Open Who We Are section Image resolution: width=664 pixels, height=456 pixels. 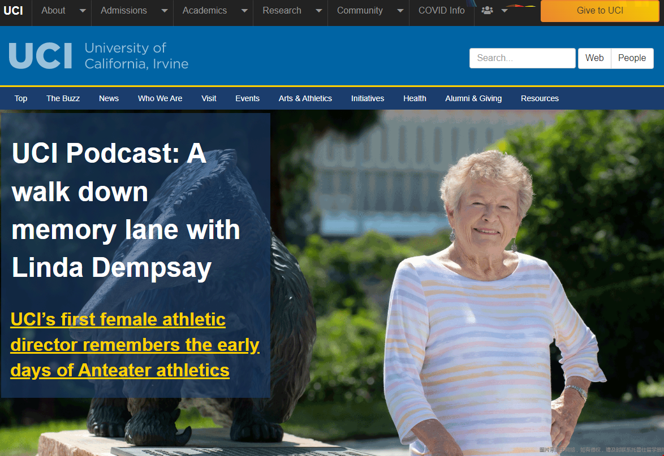tap(160, 98)
